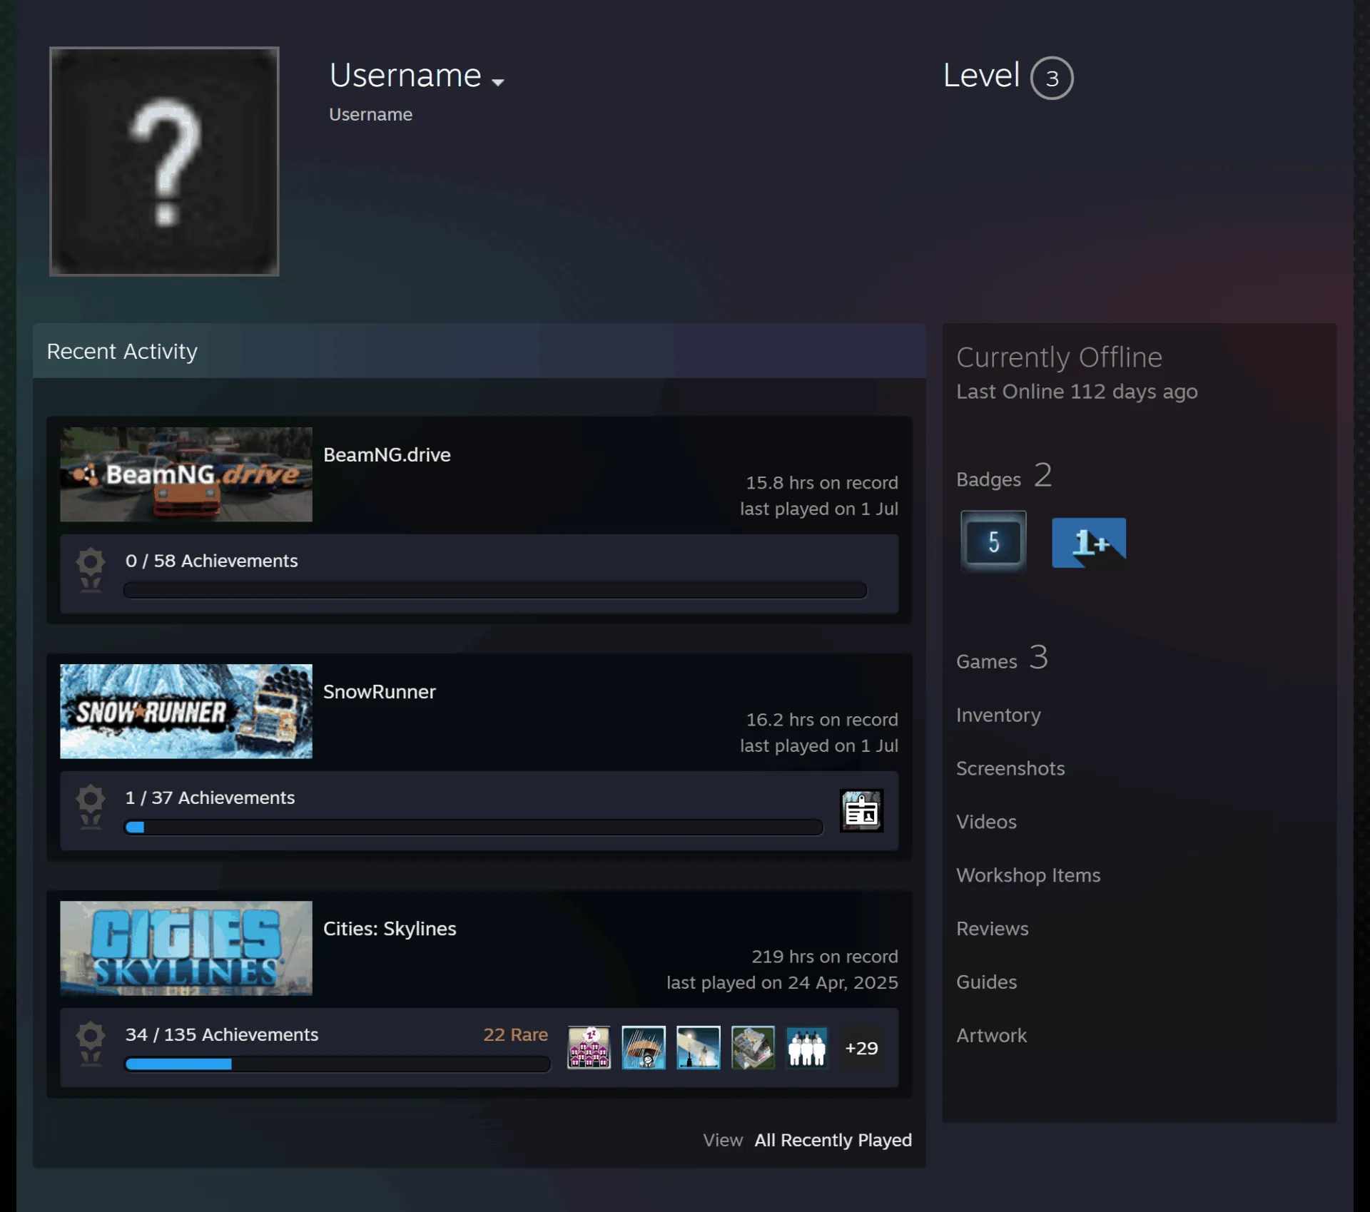This screenshot has width=1370, height=1212.
Task: Click the 22 Rare label
Action: [515, 1034]
